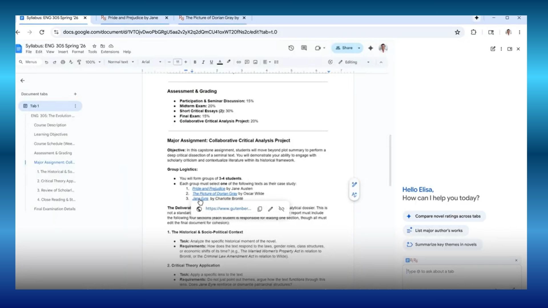The height and width of the screenshot is (308, 548).
Task: Click the text color swatch button
Action: (220, 62)
